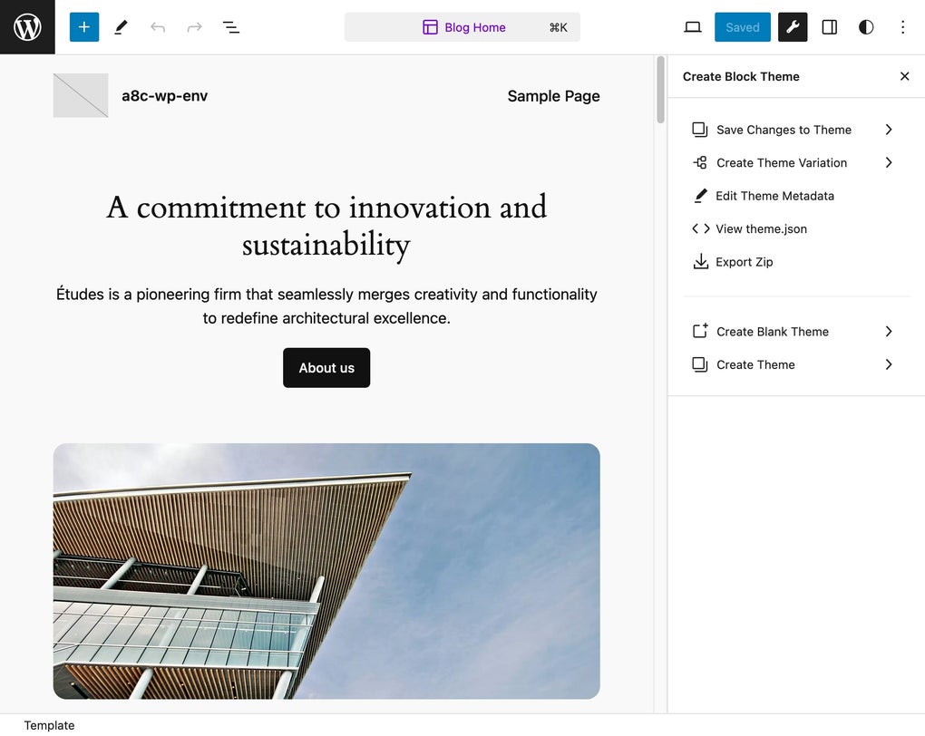Screen dimensions: 925x736
Task: Click the WordPress logo icon
Action: point(27,27)
